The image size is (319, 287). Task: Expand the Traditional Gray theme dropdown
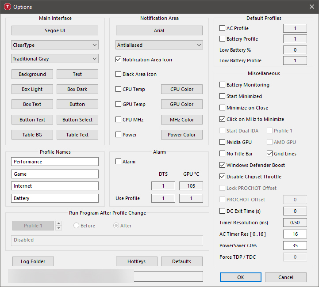pos(55,59)
